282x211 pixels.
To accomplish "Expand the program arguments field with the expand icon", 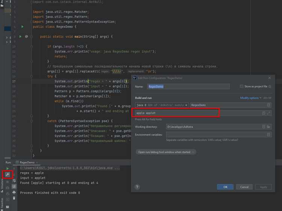I will pos(268,113).
